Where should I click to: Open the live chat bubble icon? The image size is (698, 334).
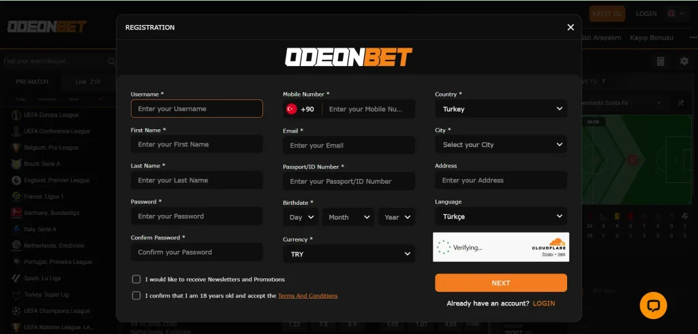point(653,305)
